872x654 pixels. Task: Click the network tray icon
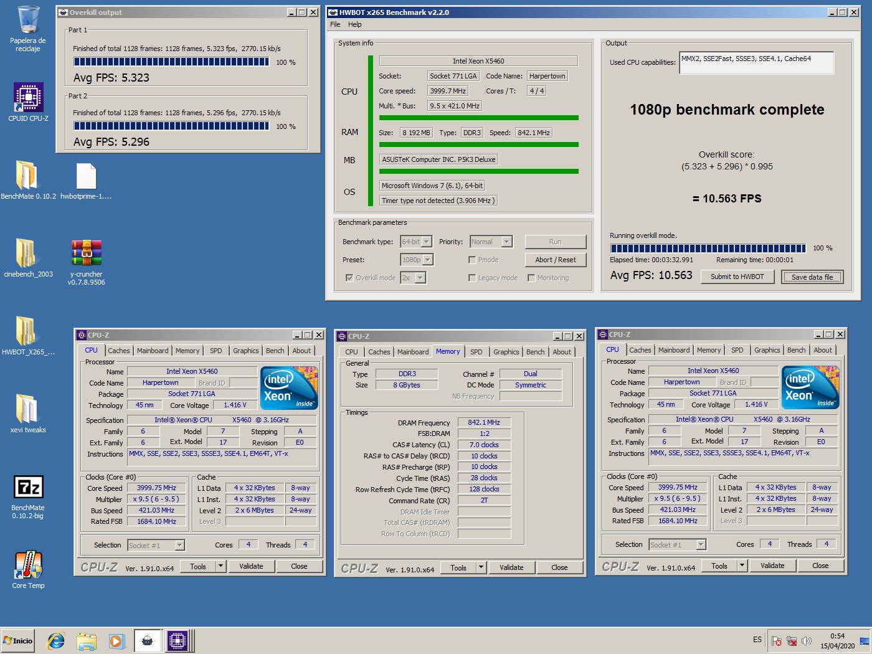click(792, 640)
